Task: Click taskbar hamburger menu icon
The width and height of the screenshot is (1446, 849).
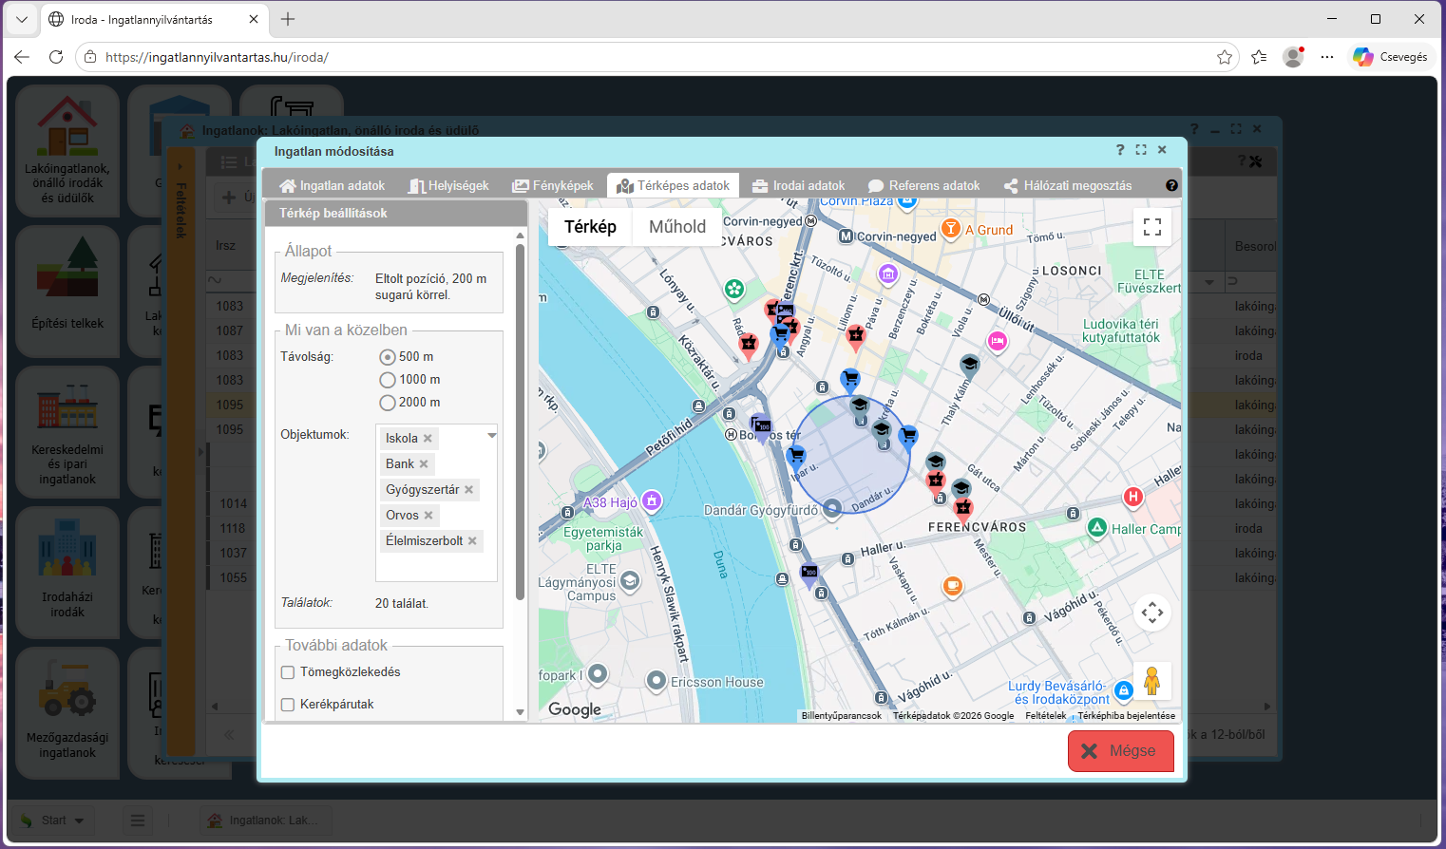Action: pos(138,821)
